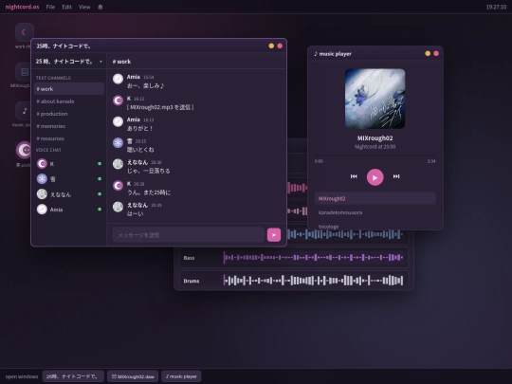This screenshot has width=512, height=384.
Task: Click K's avatar in voice chat list
Action: click(x=42, y=164)
